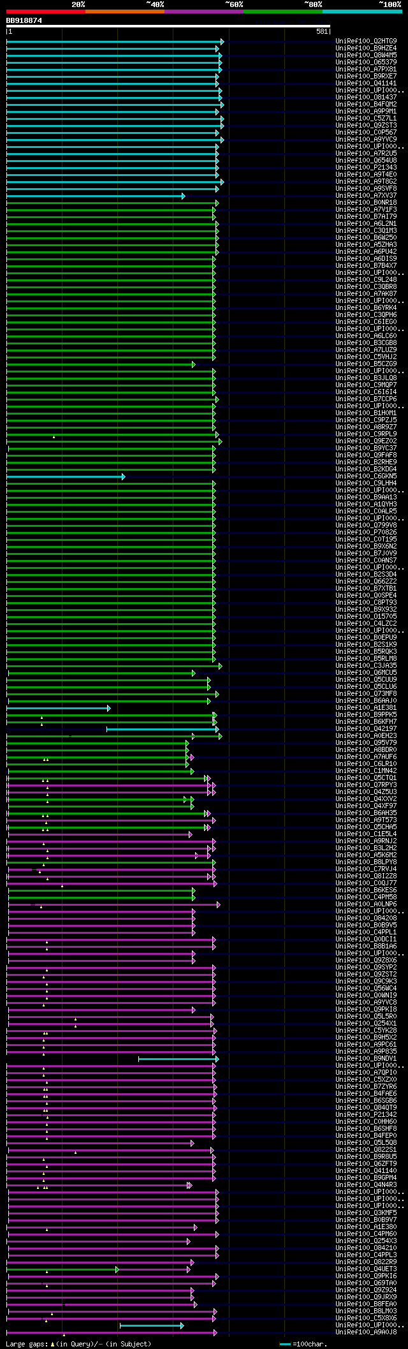This screenshot has width=408, height=1349.
Task: Select the UniRef100_C1MN42 label
Action: (x=366, y=770)
